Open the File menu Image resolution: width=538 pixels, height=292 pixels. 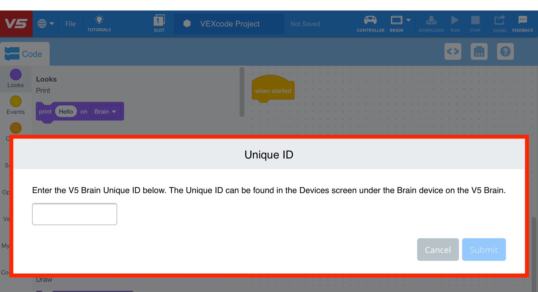[70, 24]
